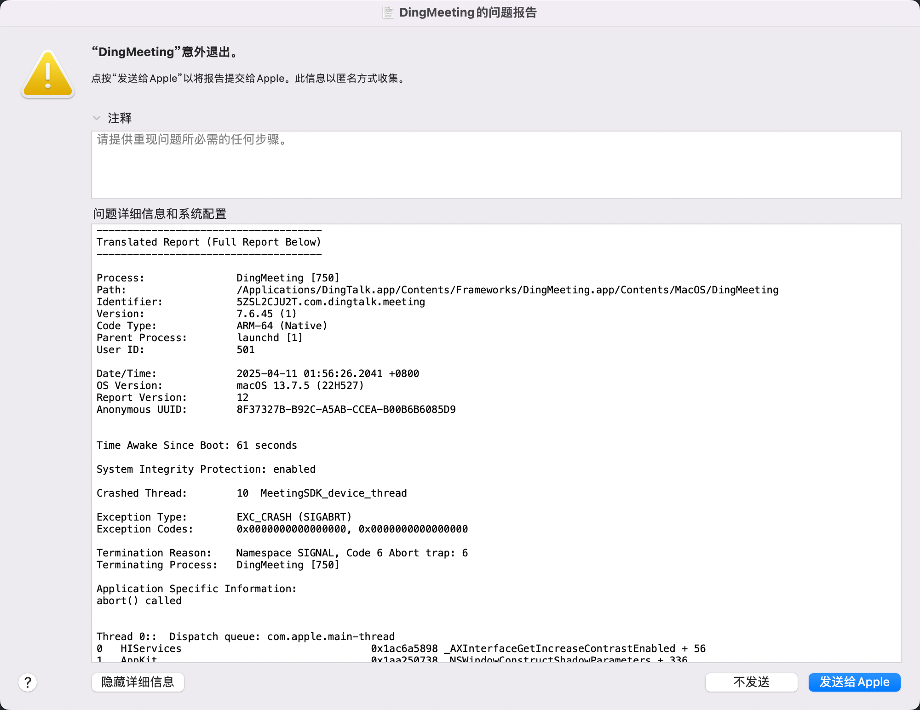Choose 不发送 to skip sending
This screenshot has height=710, width=920.
tap(751, 682)
